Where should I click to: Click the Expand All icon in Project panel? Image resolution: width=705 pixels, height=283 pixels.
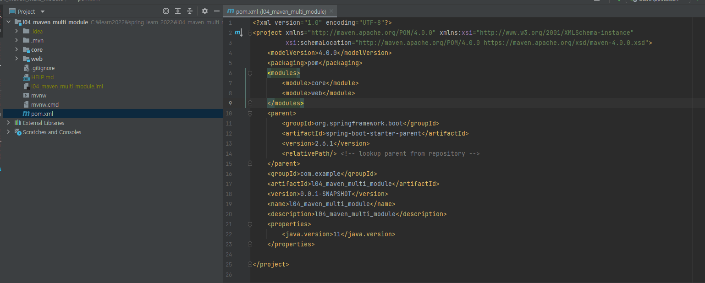[x=178, y=11]
